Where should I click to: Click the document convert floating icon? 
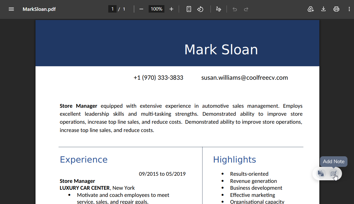(x=321, y=173)
